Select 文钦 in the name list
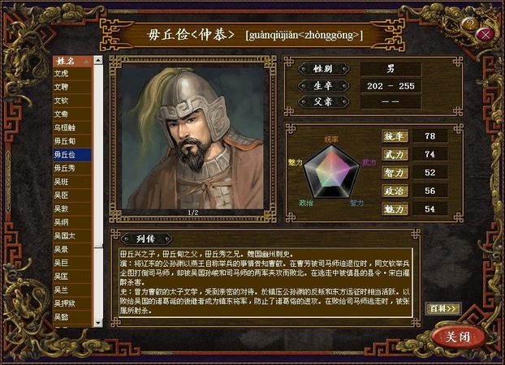Viewport: 505px width, 365px height. (72, 101)
